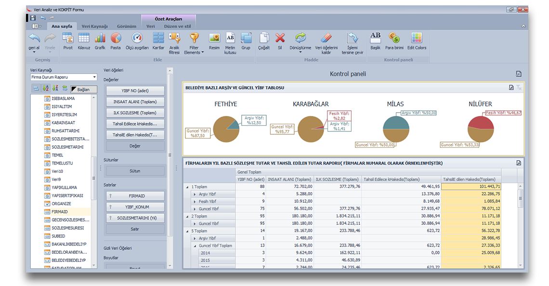This screenshot has height=286, width=549.
Task: Toggle ascending A-Z field sorting
Action: (45, 89)
